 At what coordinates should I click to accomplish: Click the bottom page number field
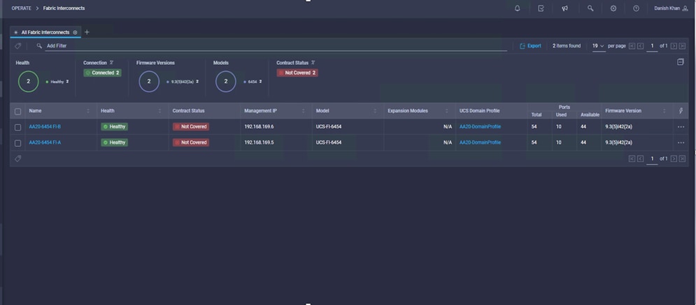click(652, 158)
